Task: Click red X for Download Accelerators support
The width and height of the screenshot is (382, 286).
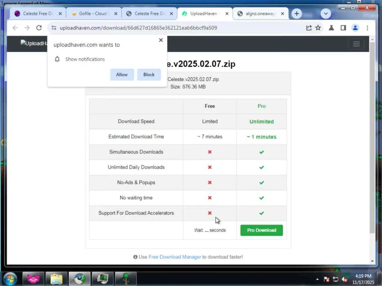Action: [210, 213]
